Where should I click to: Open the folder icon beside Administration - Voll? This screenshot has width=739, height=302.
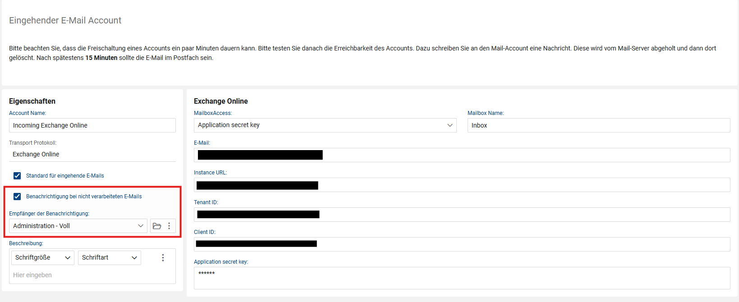coord(157,226)
